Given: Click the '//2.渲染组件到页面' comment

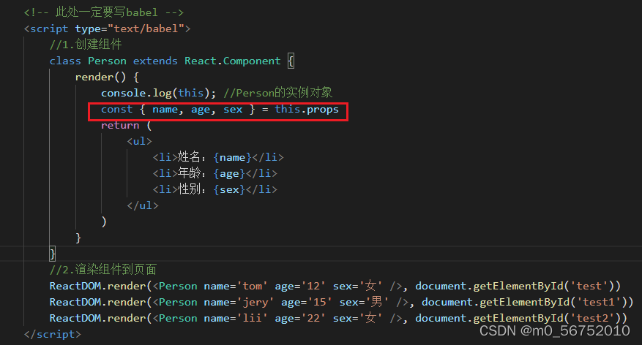Looking at the screenshot, I should 102,270.
